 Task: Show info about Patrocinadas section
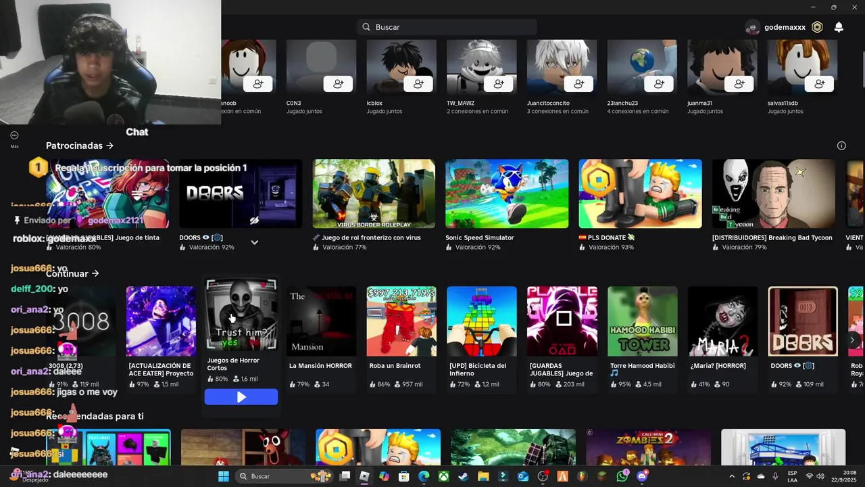tap(841, 145)
